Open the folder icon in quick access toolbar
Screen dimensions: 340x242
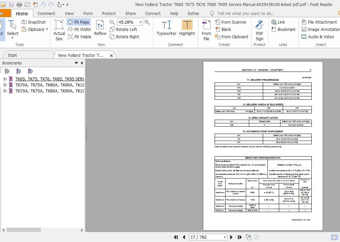point(3,4)
